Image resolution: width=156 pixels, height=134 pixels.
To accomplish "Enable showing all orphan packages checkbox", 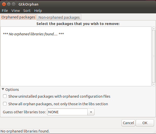I will tap(5, 104).
